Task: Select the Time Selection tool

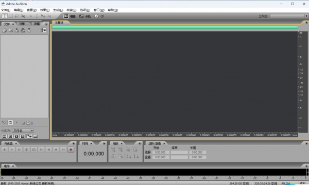Action: (5, 16)
